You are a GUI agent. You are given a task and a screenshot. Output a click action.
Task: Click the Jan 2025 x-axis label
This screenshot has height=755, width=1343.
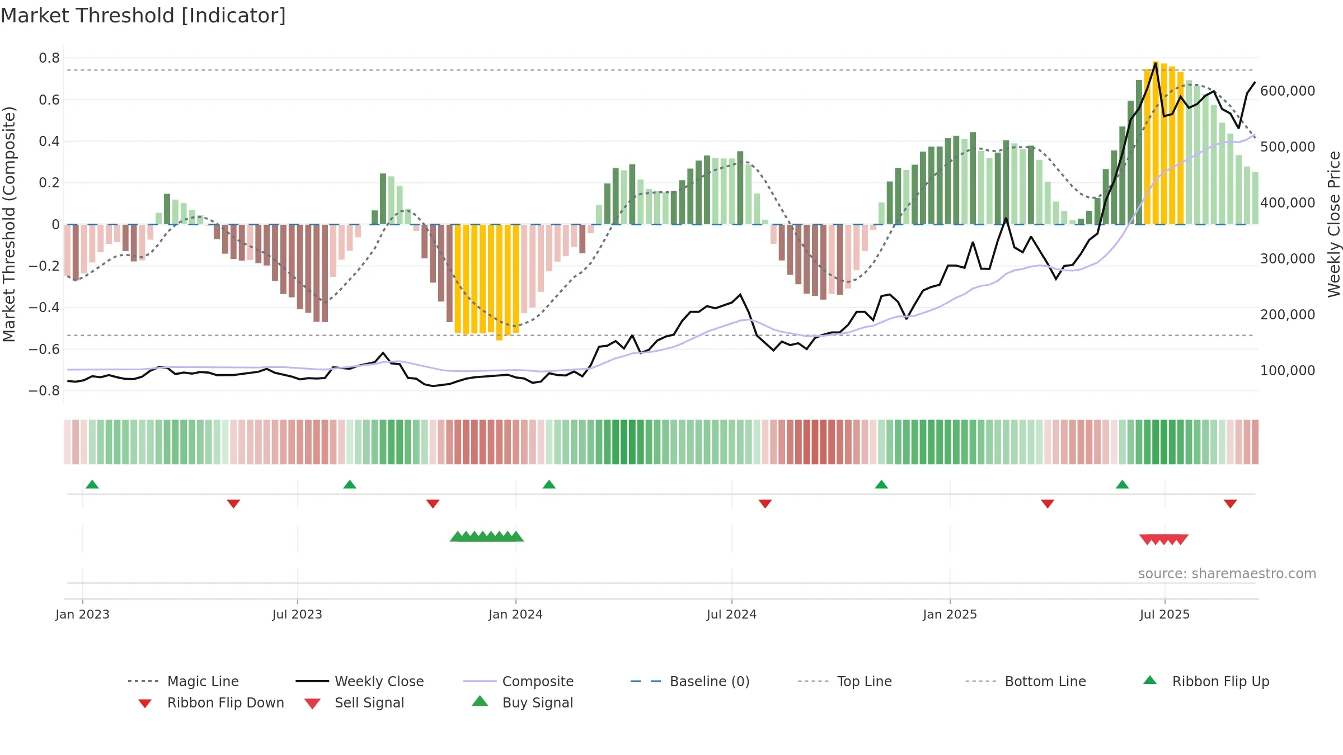coord(950,614)
